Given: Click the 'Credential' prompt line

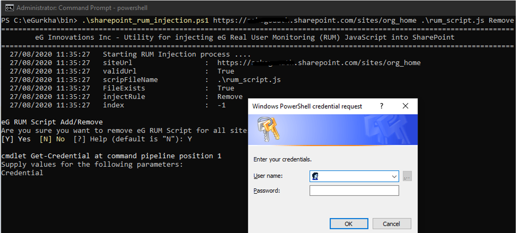Looking at the screenshot, I should click(22, 173).
